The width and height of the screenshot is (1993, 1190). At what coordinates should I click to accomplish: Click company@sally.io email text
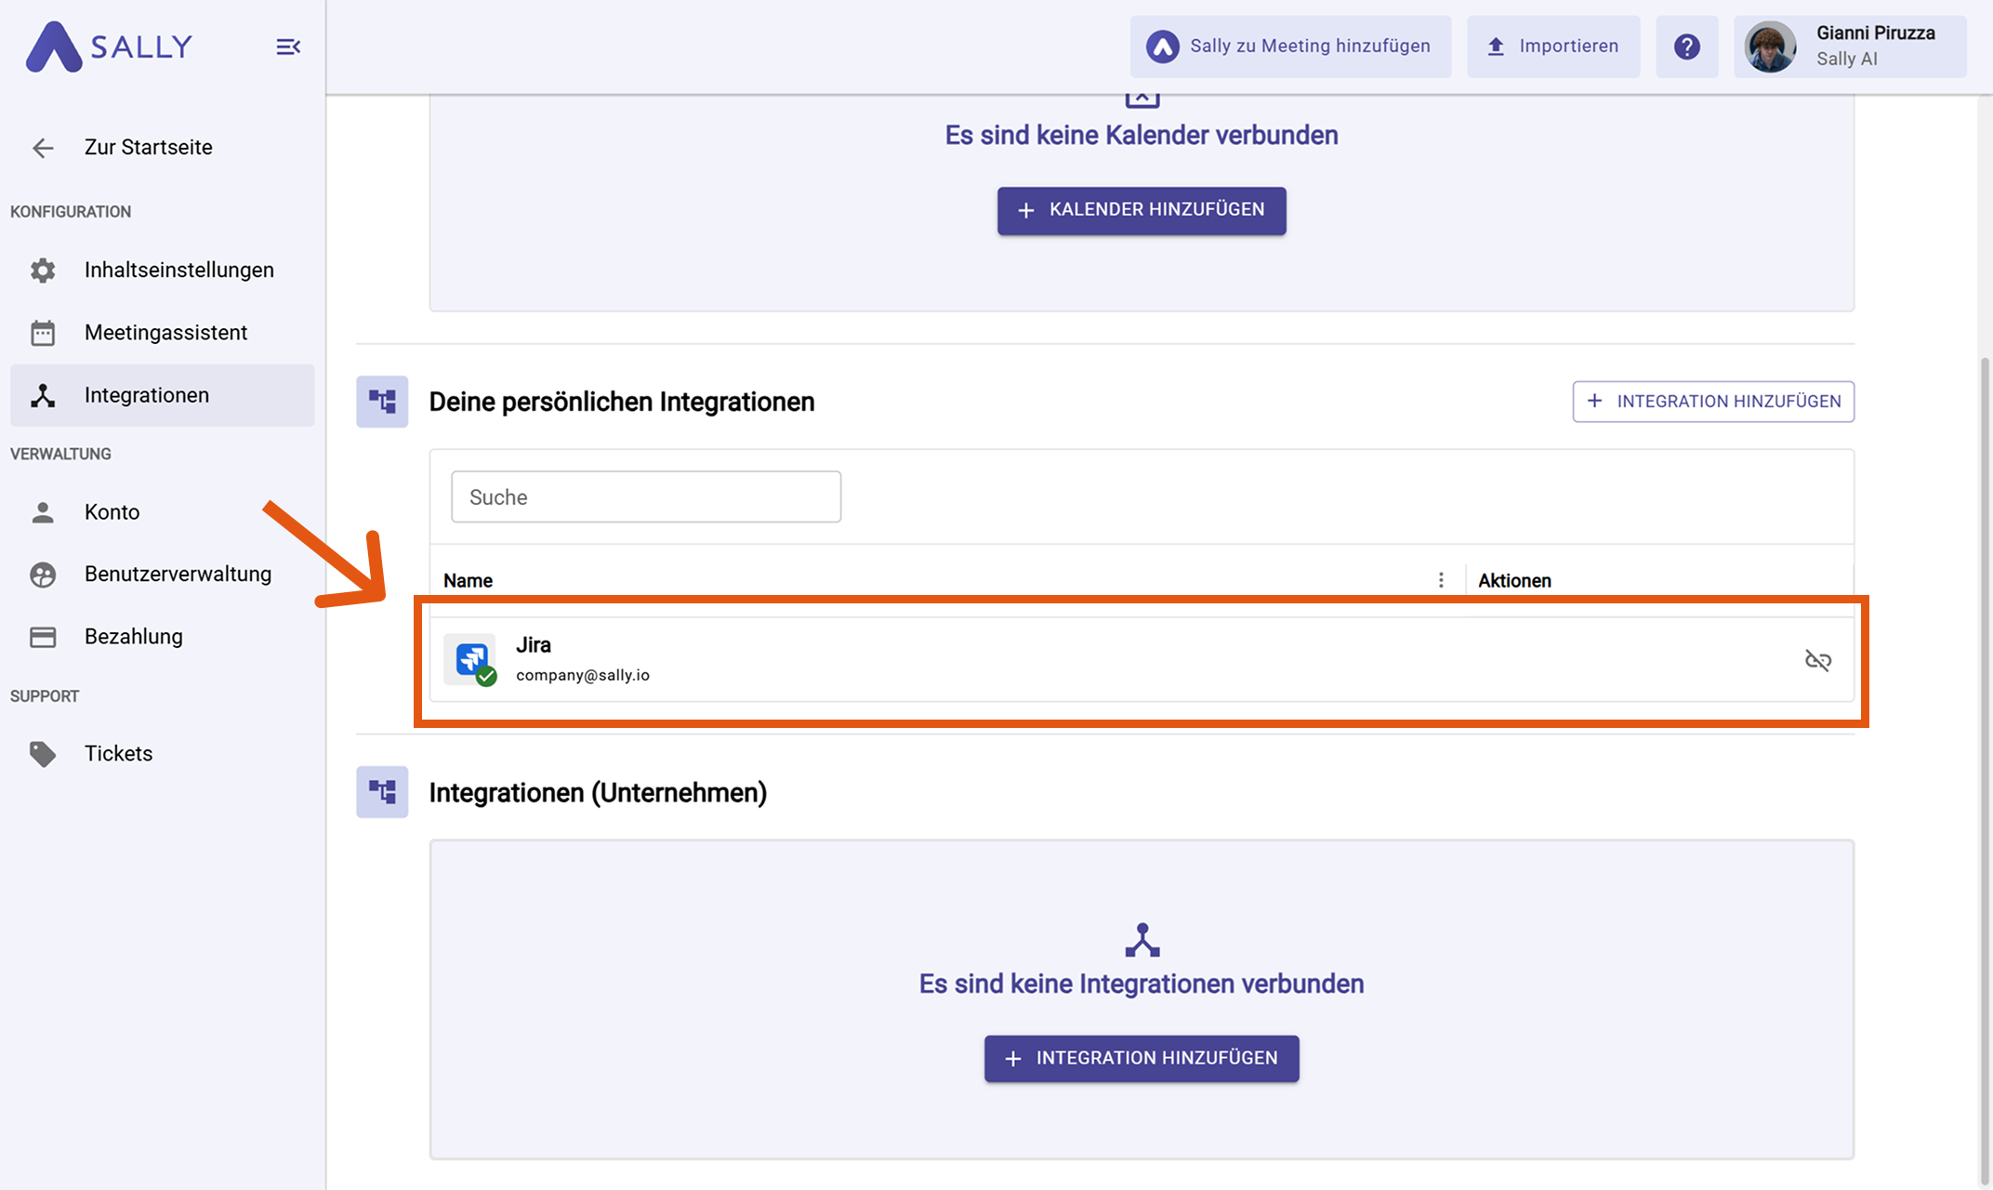coord(583,675)
